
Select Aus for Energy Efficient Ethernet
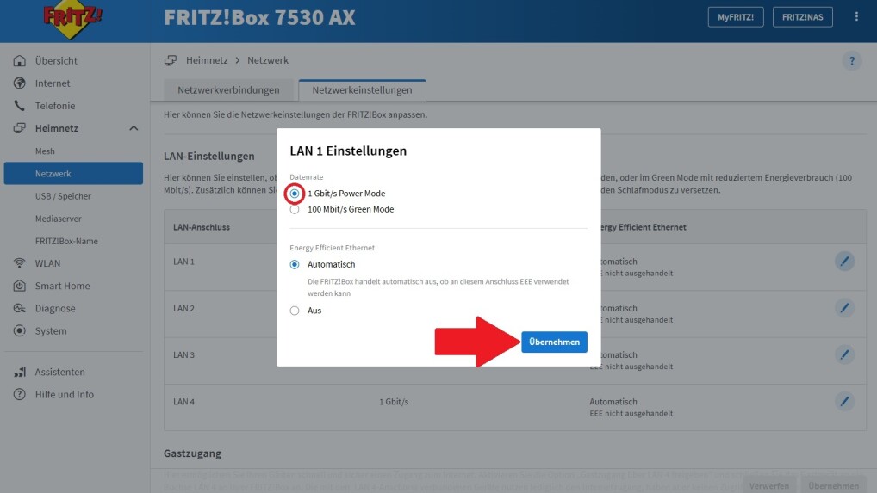[x=295, y=311]
